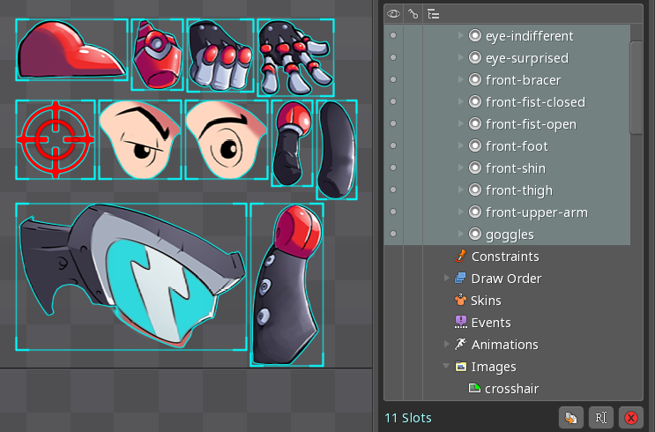Click the Skins shirt icon
The image size is (655, 432).
coord(459,301)
